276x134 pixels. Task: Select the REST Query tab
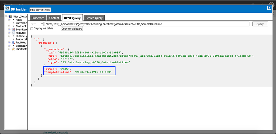point(72,18)
